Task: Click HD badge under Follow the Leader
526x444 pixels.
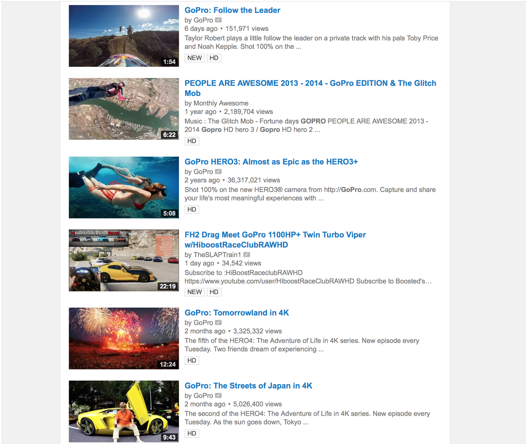Action: point(214,58)
